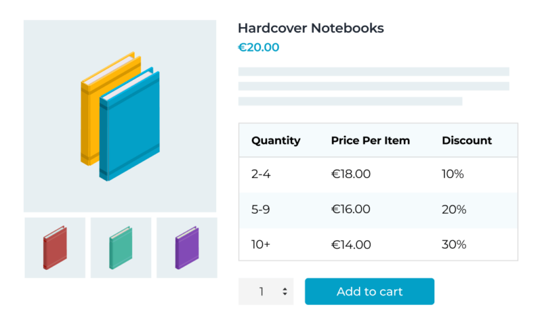542x326 pixels.
Task: Click inside the quantity input field
Action: [262, 291]
